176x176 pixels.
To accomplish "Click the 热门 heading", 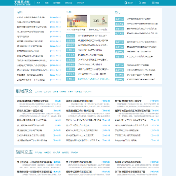I will (x=117, y=12).
